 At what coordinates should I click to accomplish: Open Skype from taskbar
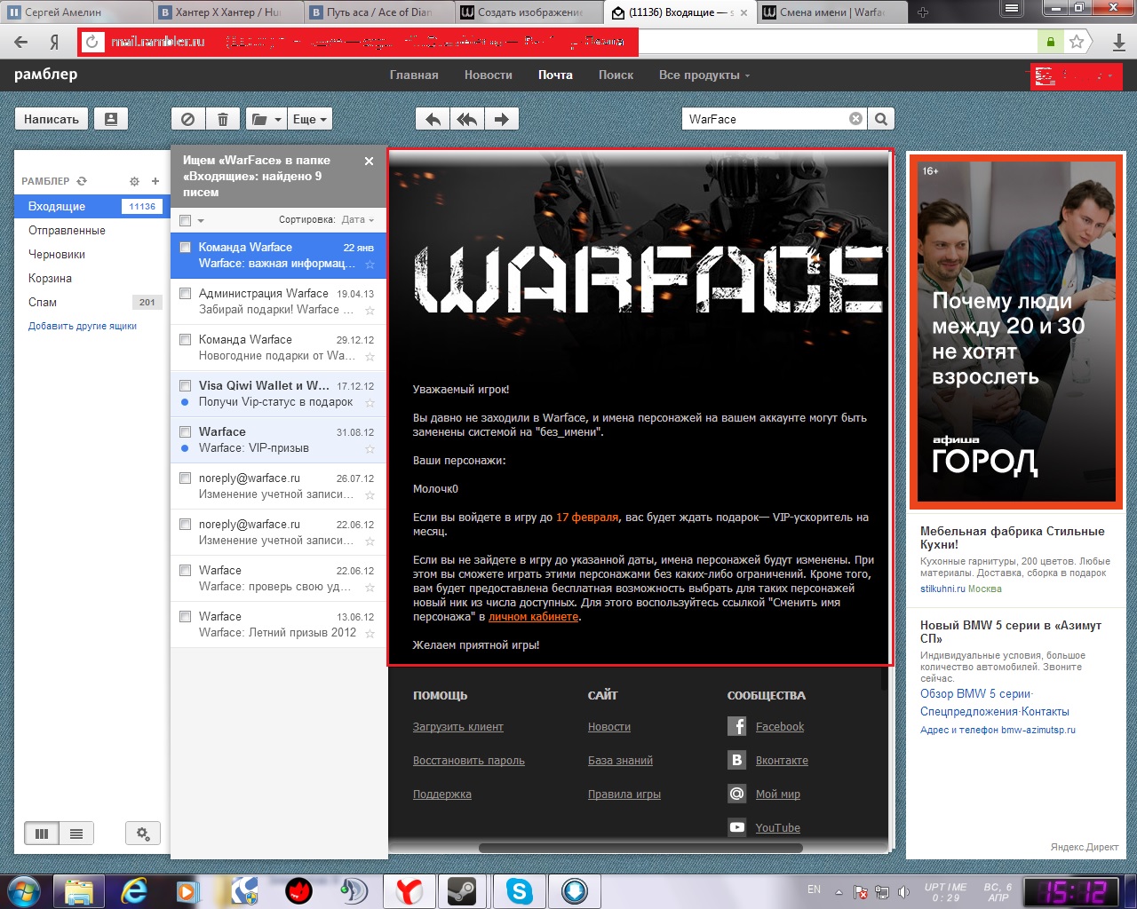click(519, 890)
